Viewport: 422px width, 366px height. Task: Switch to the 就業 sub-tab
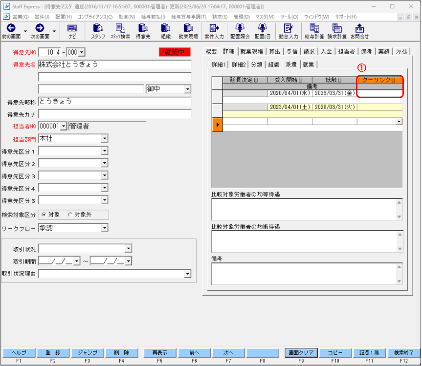point(309,65)
